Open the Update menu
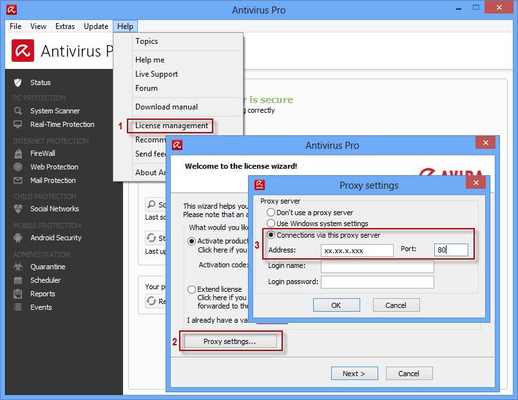518x400 pixels. click(96, 26)
